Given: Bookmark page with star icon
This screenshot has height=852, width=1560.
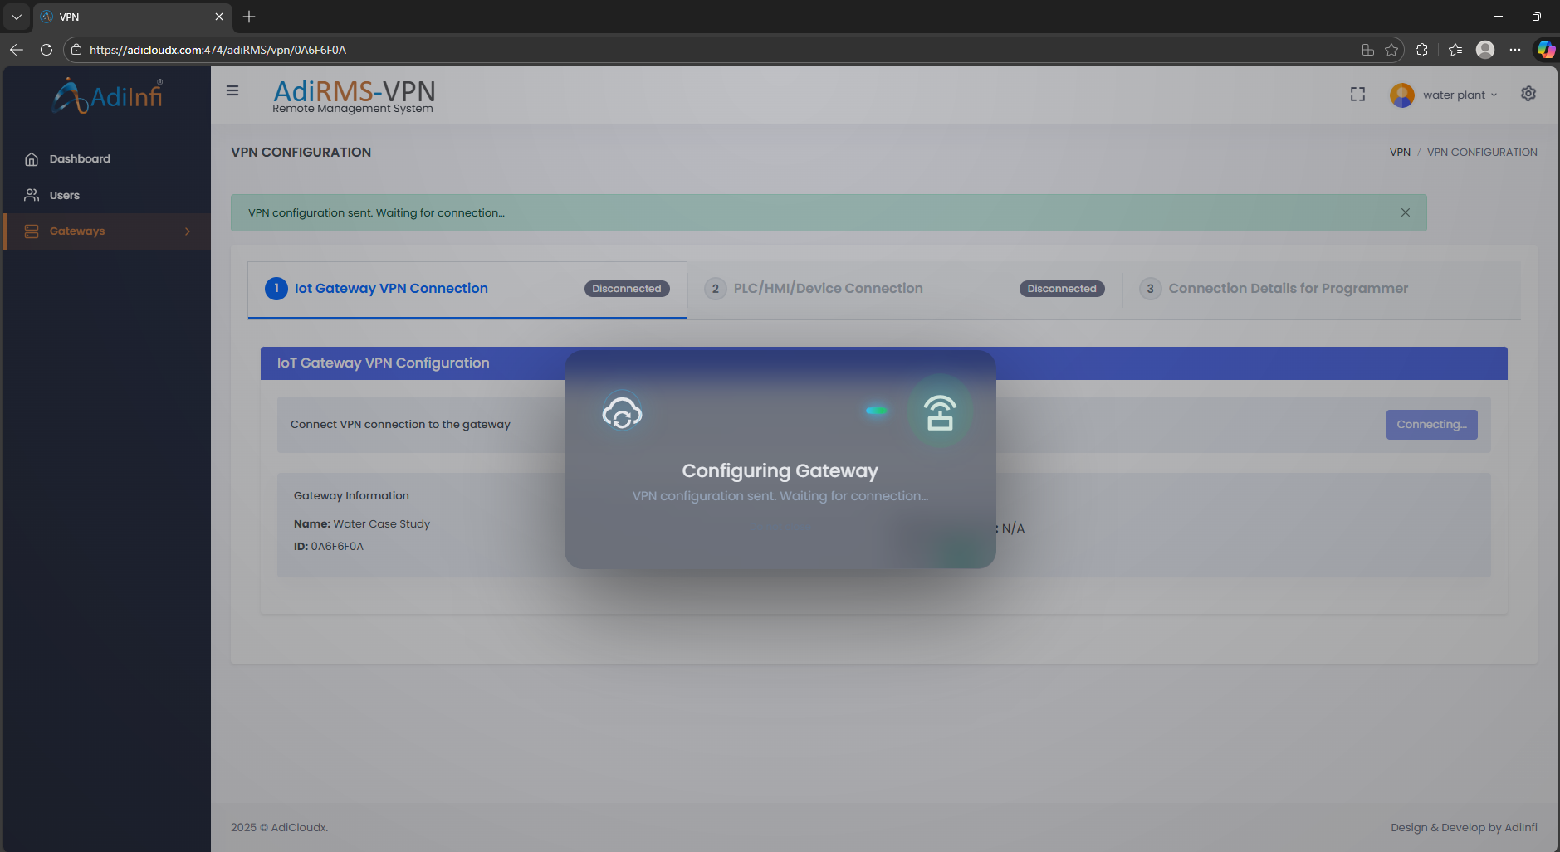Looking at the screenshot, I should (1391, 50).
